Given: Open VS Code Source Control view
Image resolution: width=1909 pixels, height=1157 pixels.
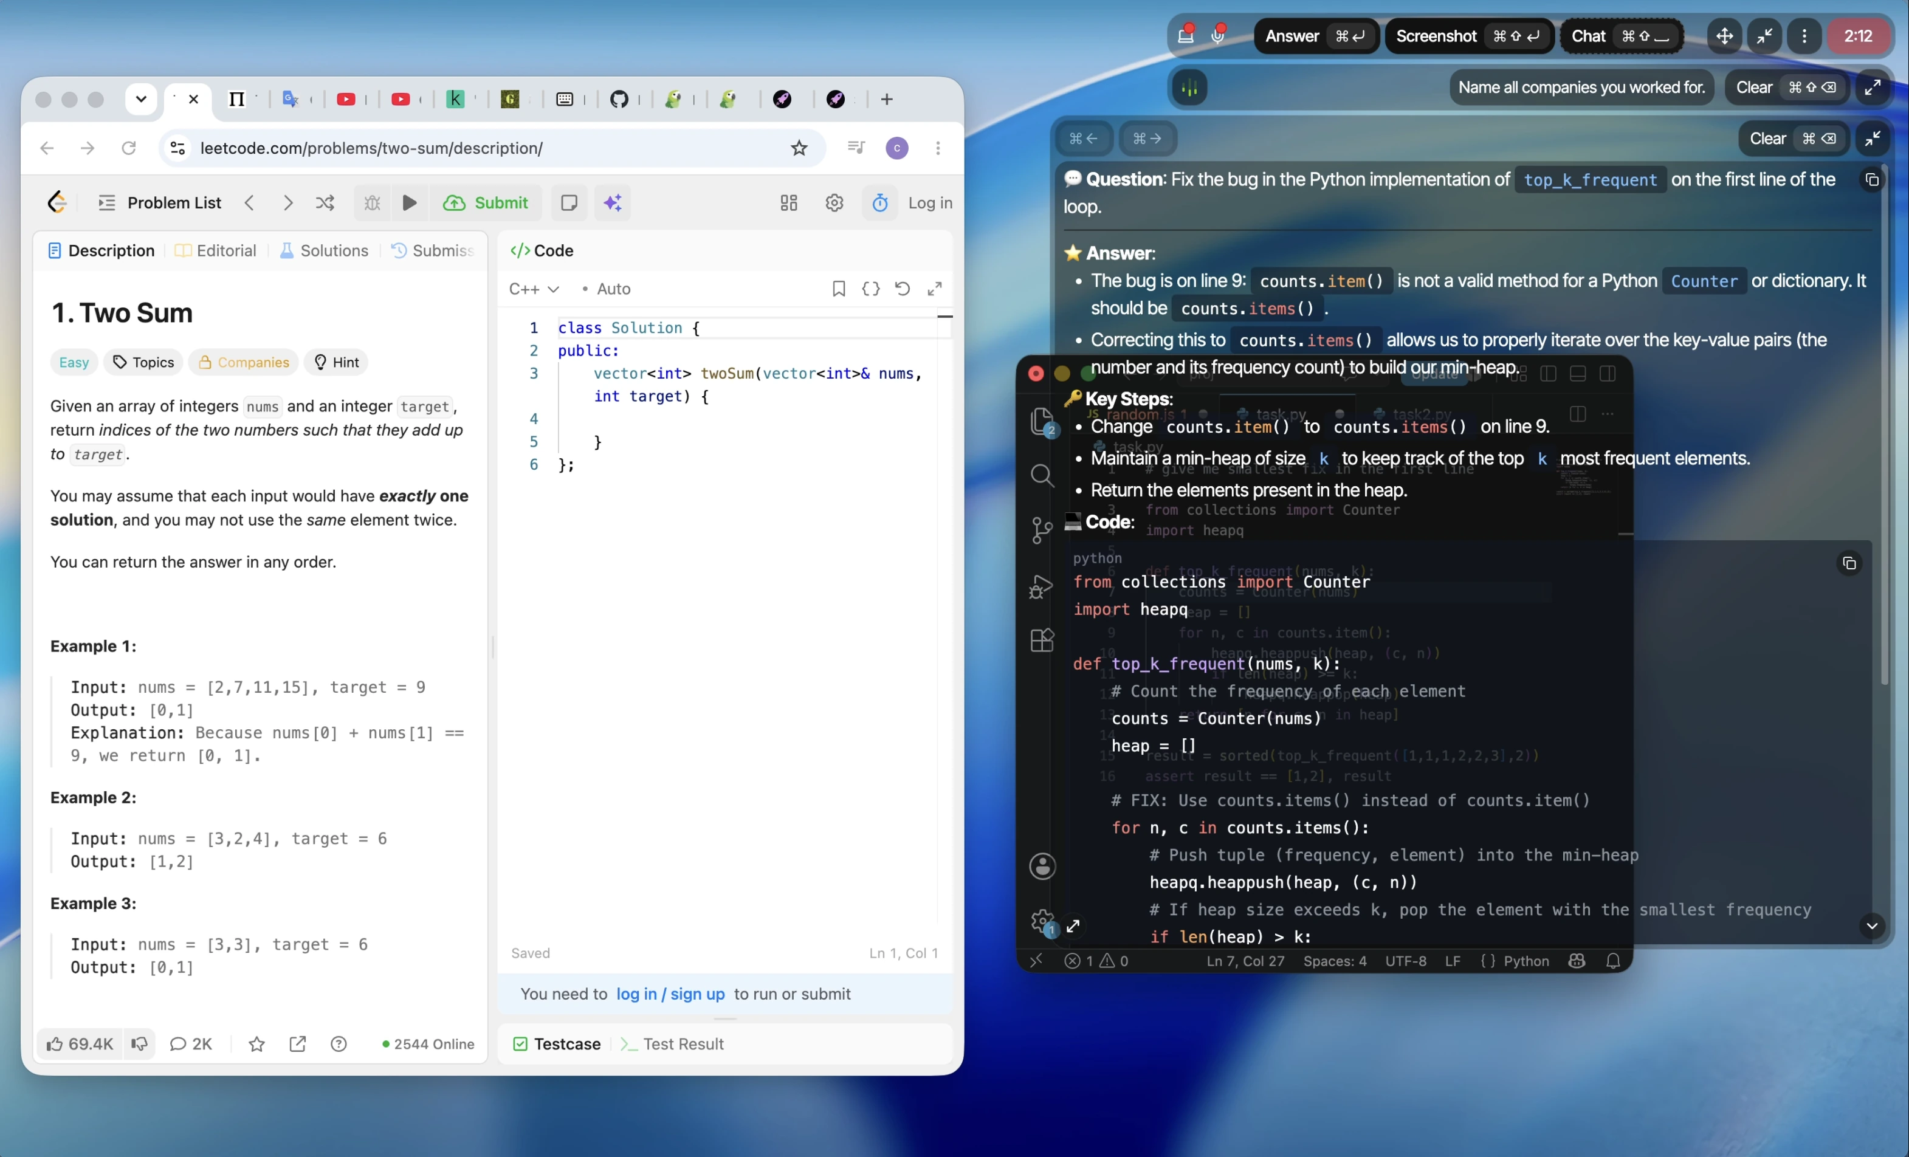Looking at the screenshot, I should (1043, 530).
